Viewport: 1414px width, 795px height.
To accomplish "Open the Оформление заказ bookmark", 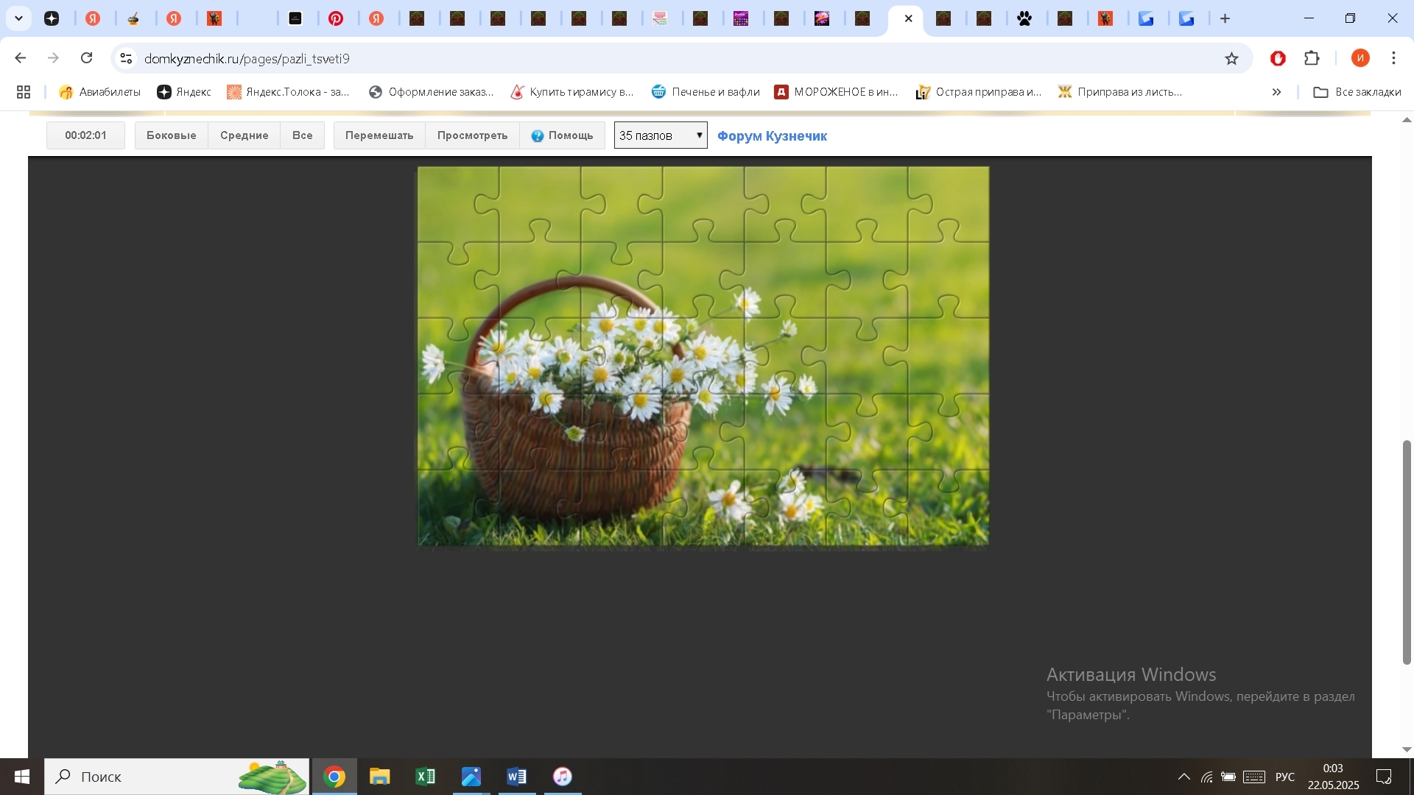I will (432, 92).
